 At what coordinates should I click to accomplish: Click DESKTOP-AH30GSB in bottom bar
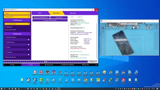pos(67,65)
